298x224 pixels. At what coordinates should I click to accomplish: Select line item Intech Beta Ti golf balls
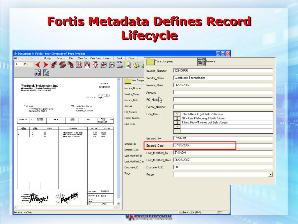pos(226,114)
